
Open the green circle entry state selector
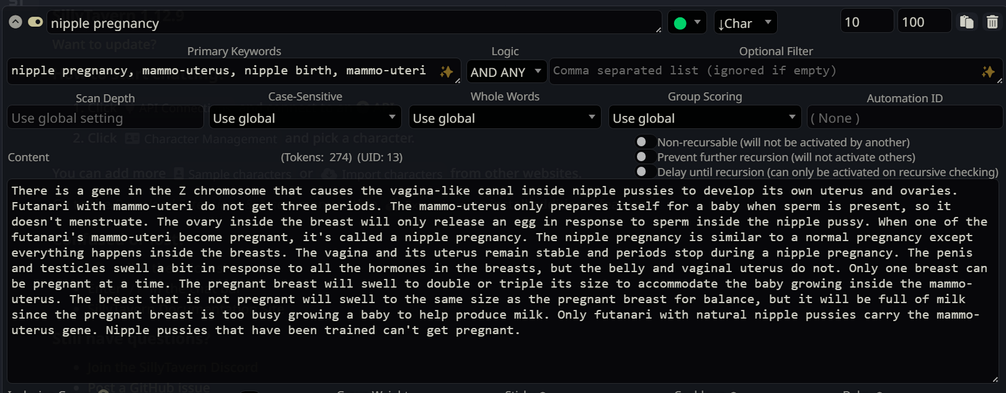click(687, 23)
